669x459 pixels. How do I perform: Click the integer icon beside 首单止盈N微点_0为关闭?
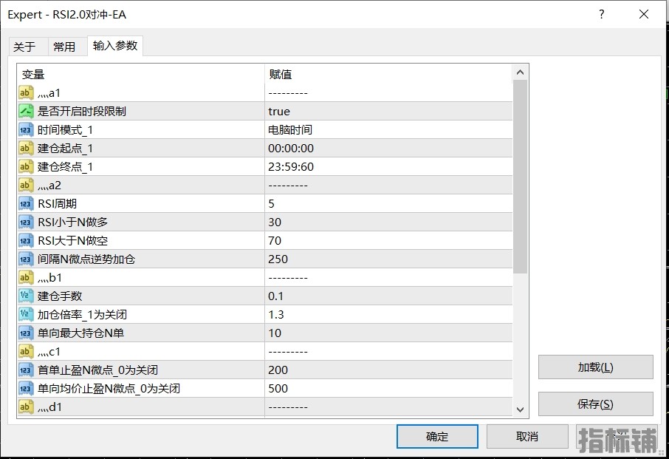[26, 370]
